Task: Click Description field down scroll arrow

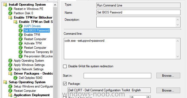Action: (178, 25)
